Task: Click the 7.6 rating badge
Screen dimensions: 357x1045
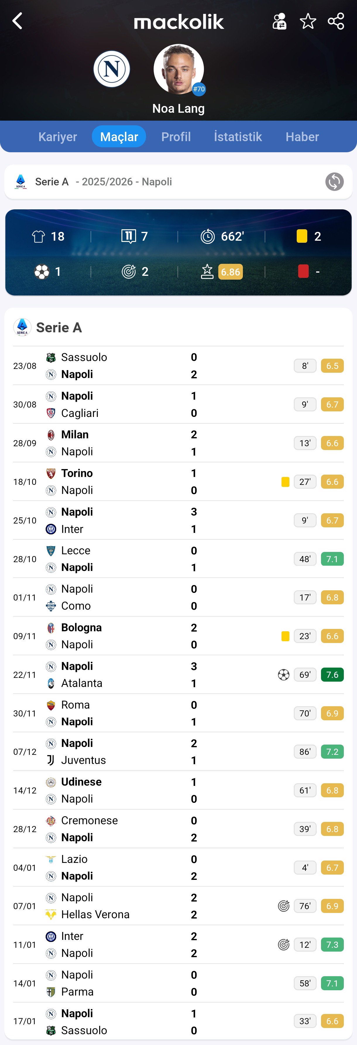Action: click(x=332, y=675)
